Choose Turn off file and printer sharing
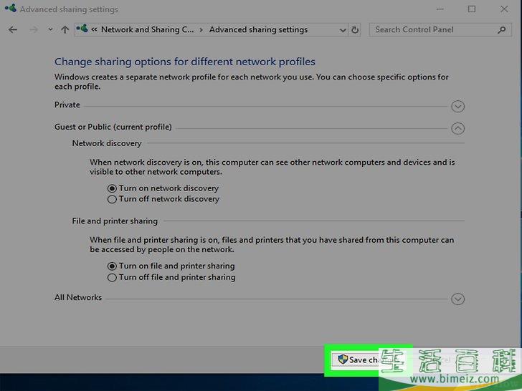The image size is (522, 391). point(112,277)
